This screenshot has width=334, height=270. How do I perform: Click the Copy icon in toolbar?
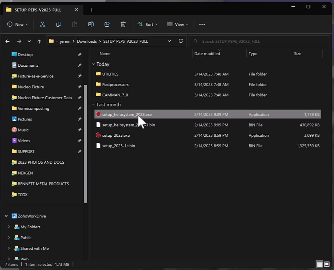click(58, 24)
